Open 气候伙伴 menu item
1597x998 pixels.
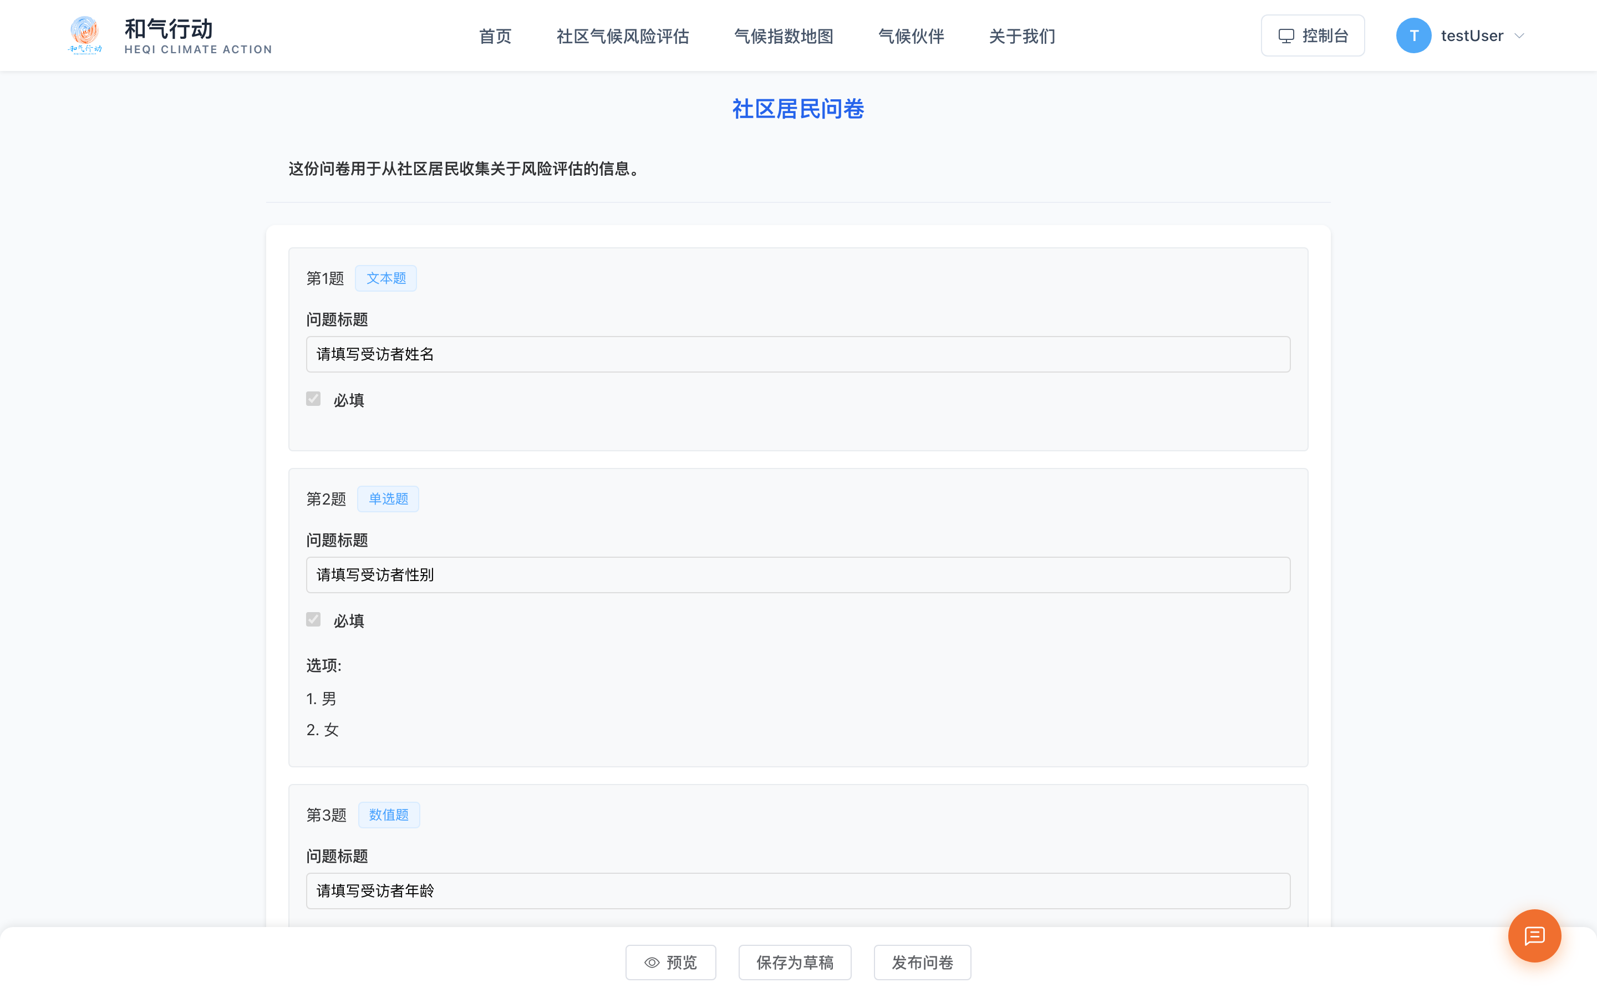tap(911, 36)
